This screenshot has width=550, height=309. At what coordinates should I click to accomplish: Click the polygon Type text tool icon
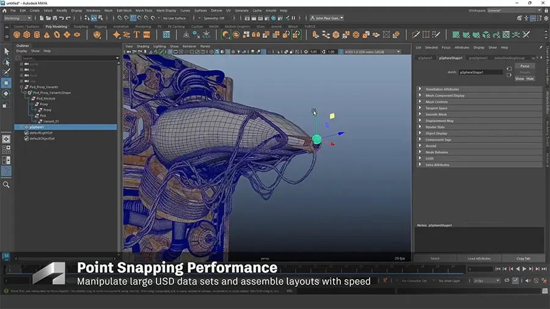click(x=136, y=35)
